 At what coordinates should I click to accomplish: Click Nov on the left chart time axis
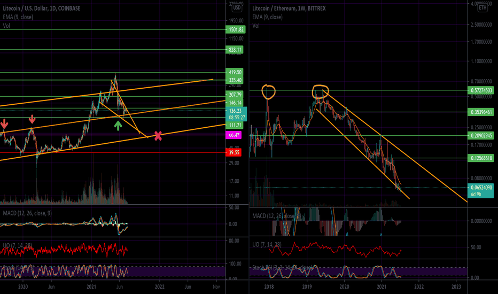point(216,287)
